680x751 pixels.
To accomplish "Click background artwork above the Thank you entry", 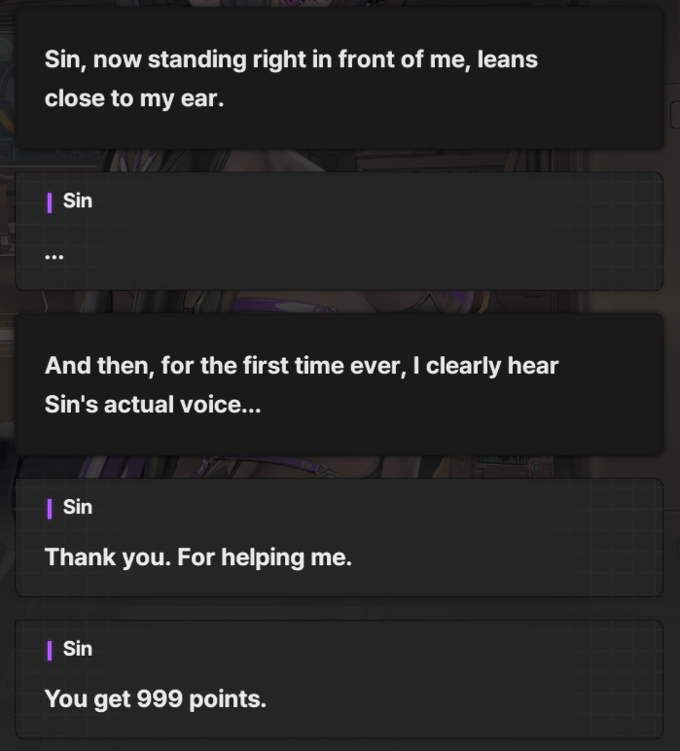I will (x=340, y=467).
